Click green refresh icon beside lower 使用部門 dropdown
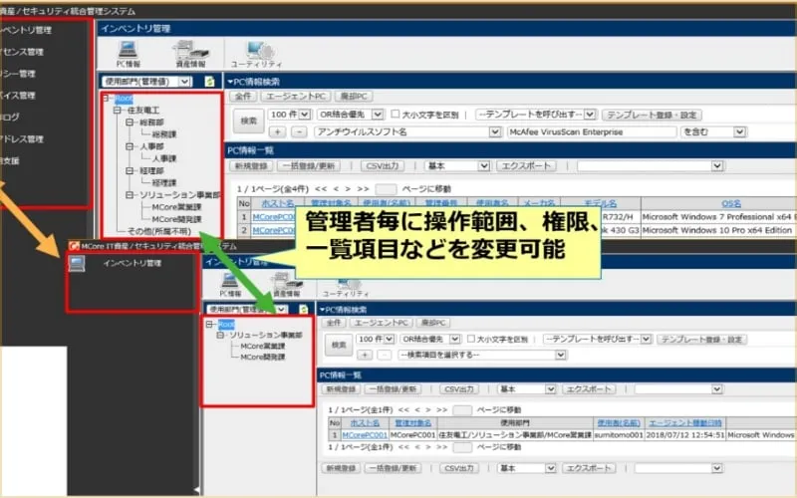 304,309
